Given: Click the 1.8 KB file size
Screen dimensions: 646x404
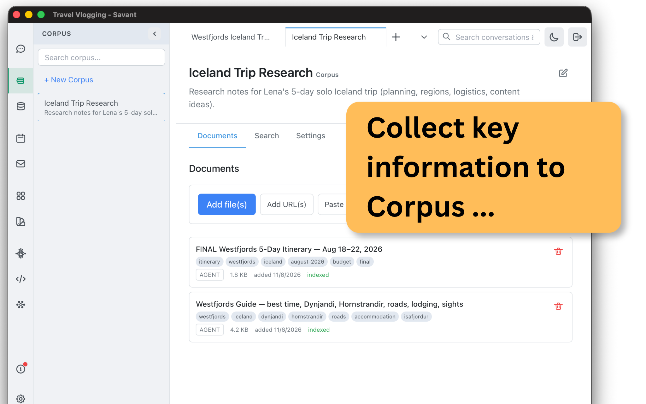Looking at the screenshot, I should 238,275.
